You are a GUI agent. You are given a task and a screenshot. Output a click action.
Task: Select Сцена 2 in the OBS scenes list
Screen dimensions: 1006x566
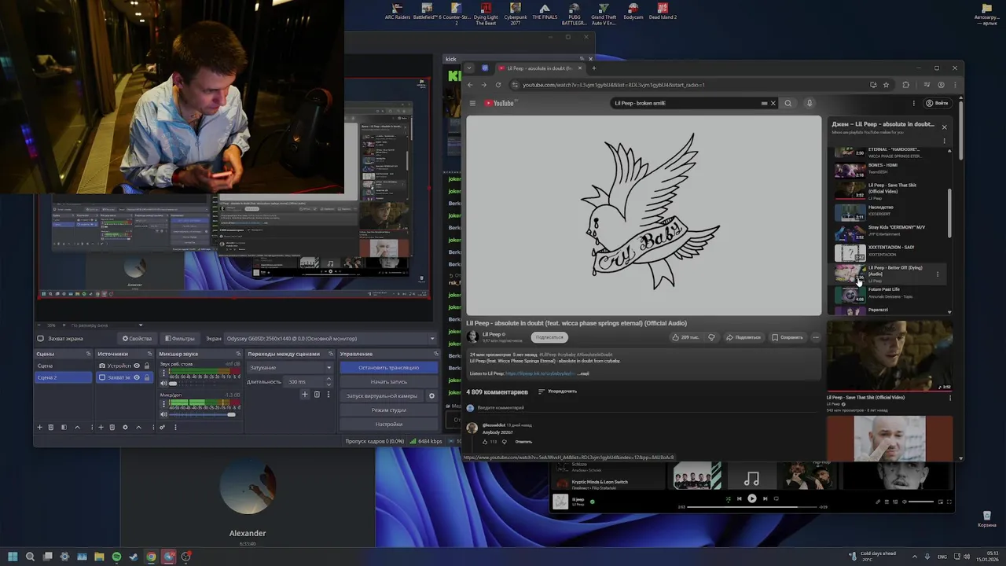63,377
